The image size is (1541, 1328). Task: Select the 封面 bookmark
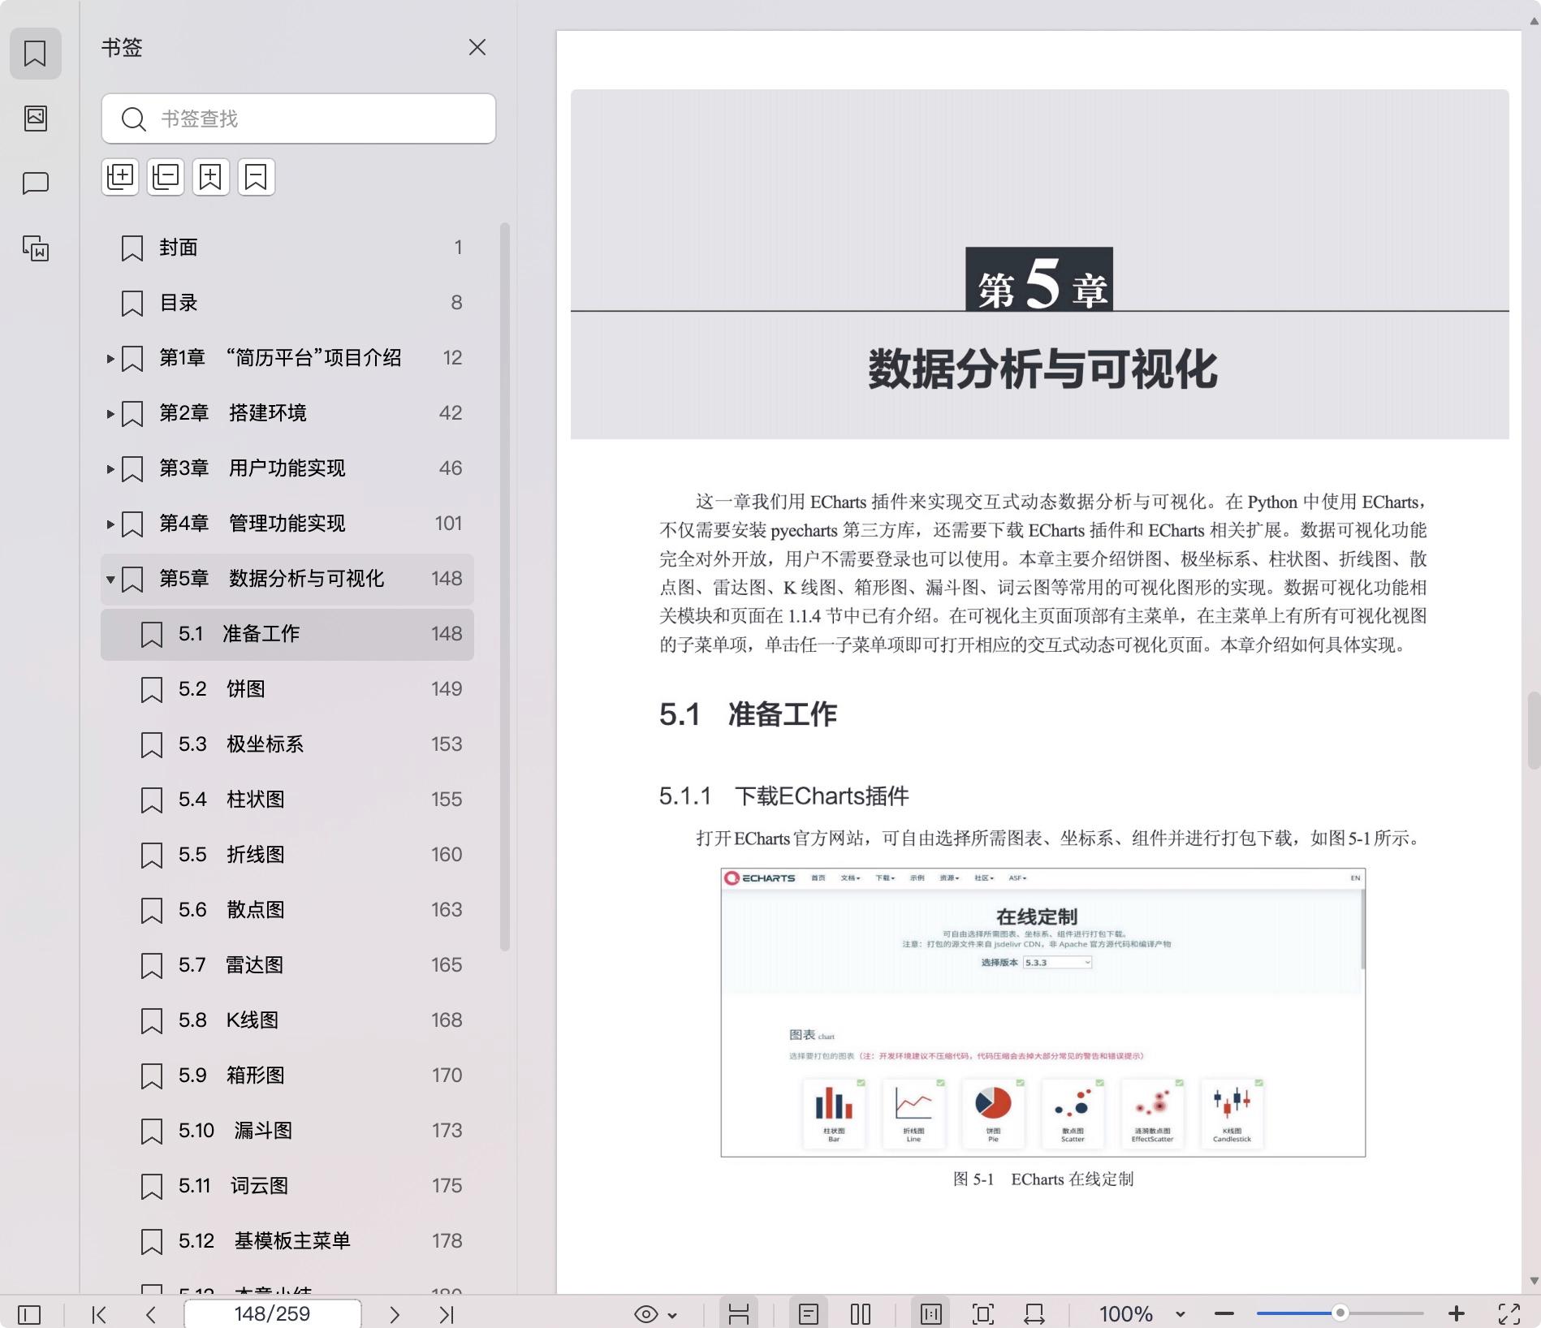(287, 248)
